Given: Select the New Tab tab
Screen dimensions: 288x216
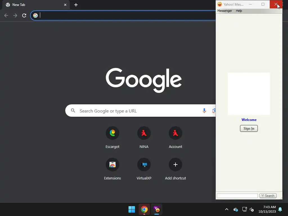Looking at the screenshot, I should 36,5.
